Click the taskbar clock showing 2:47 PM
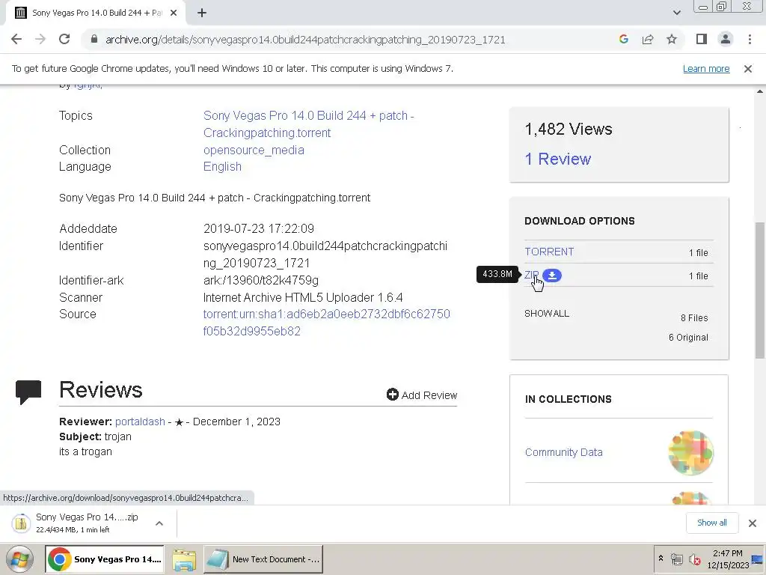Image resolution: width=766 pixels, height=575 pixels. tap(727, 559)
